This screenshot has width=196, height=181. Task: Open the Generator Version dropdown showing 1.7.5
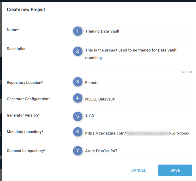point(137,115)
